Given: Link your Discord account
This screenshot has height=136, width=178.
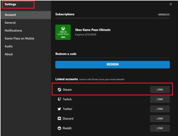Looking at the screenshot, I should click(160, 119).
